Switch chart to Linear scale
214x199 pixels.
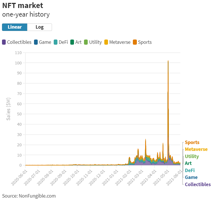tap(15, 27)
